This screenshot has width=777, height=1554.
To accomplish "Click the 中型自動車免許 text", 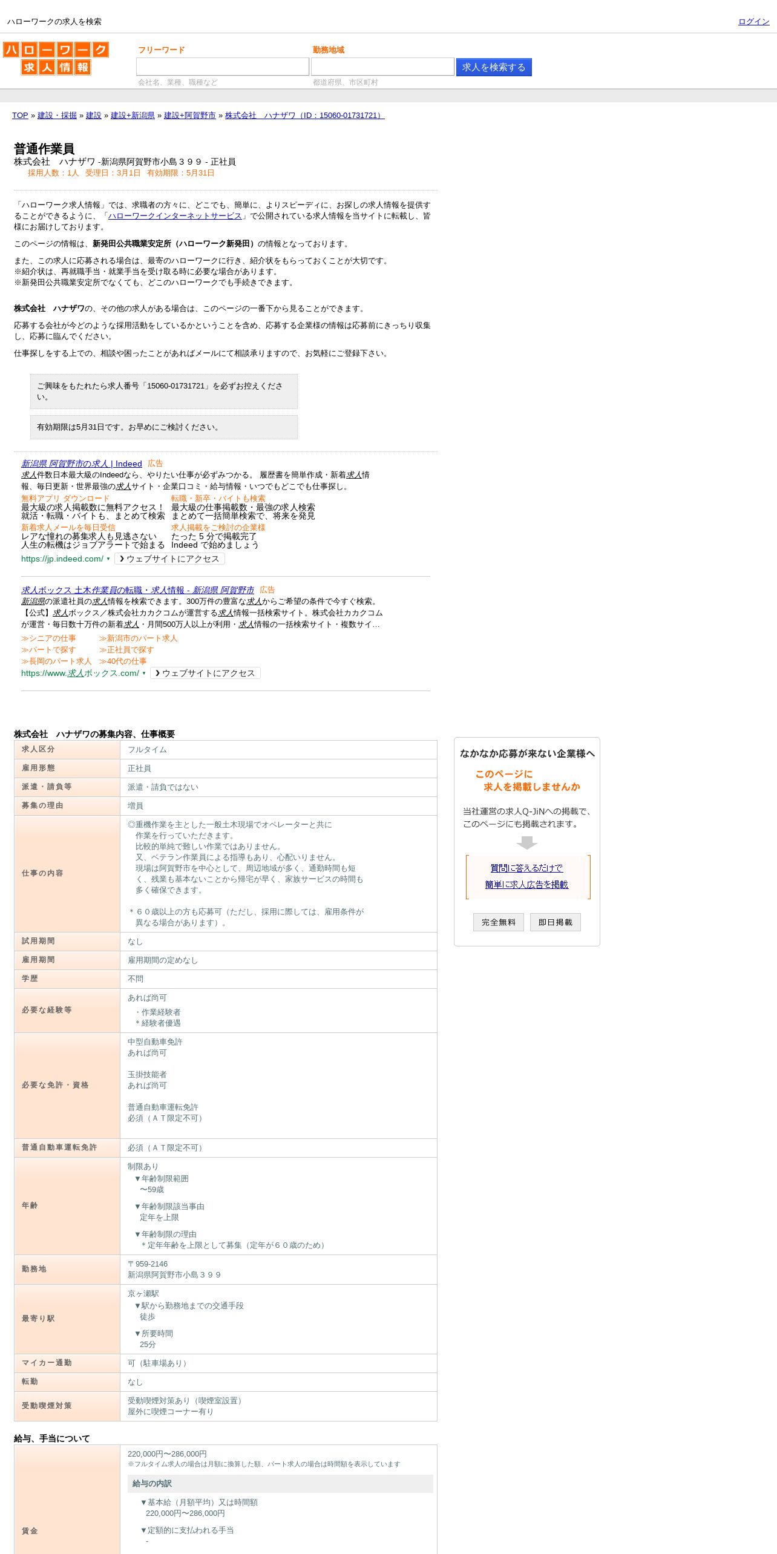I will [155, 1042].
